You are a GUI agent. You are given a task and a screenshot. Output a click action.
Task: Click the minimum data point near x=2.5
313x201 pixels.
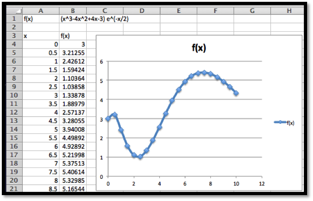coord(140,157)
